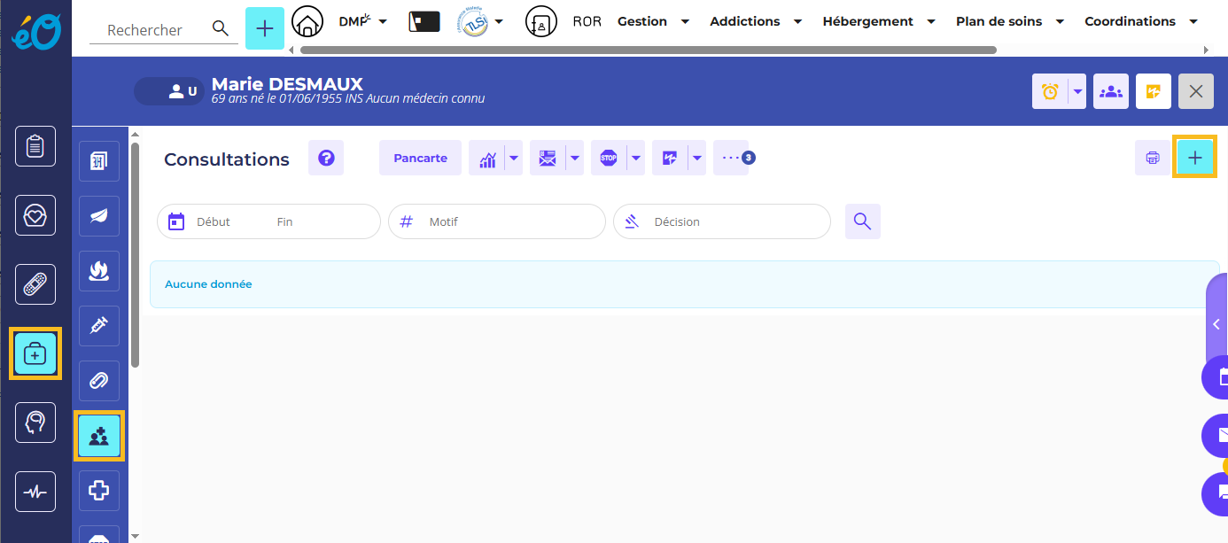Click the help question mark icon

tap(326, 159)
